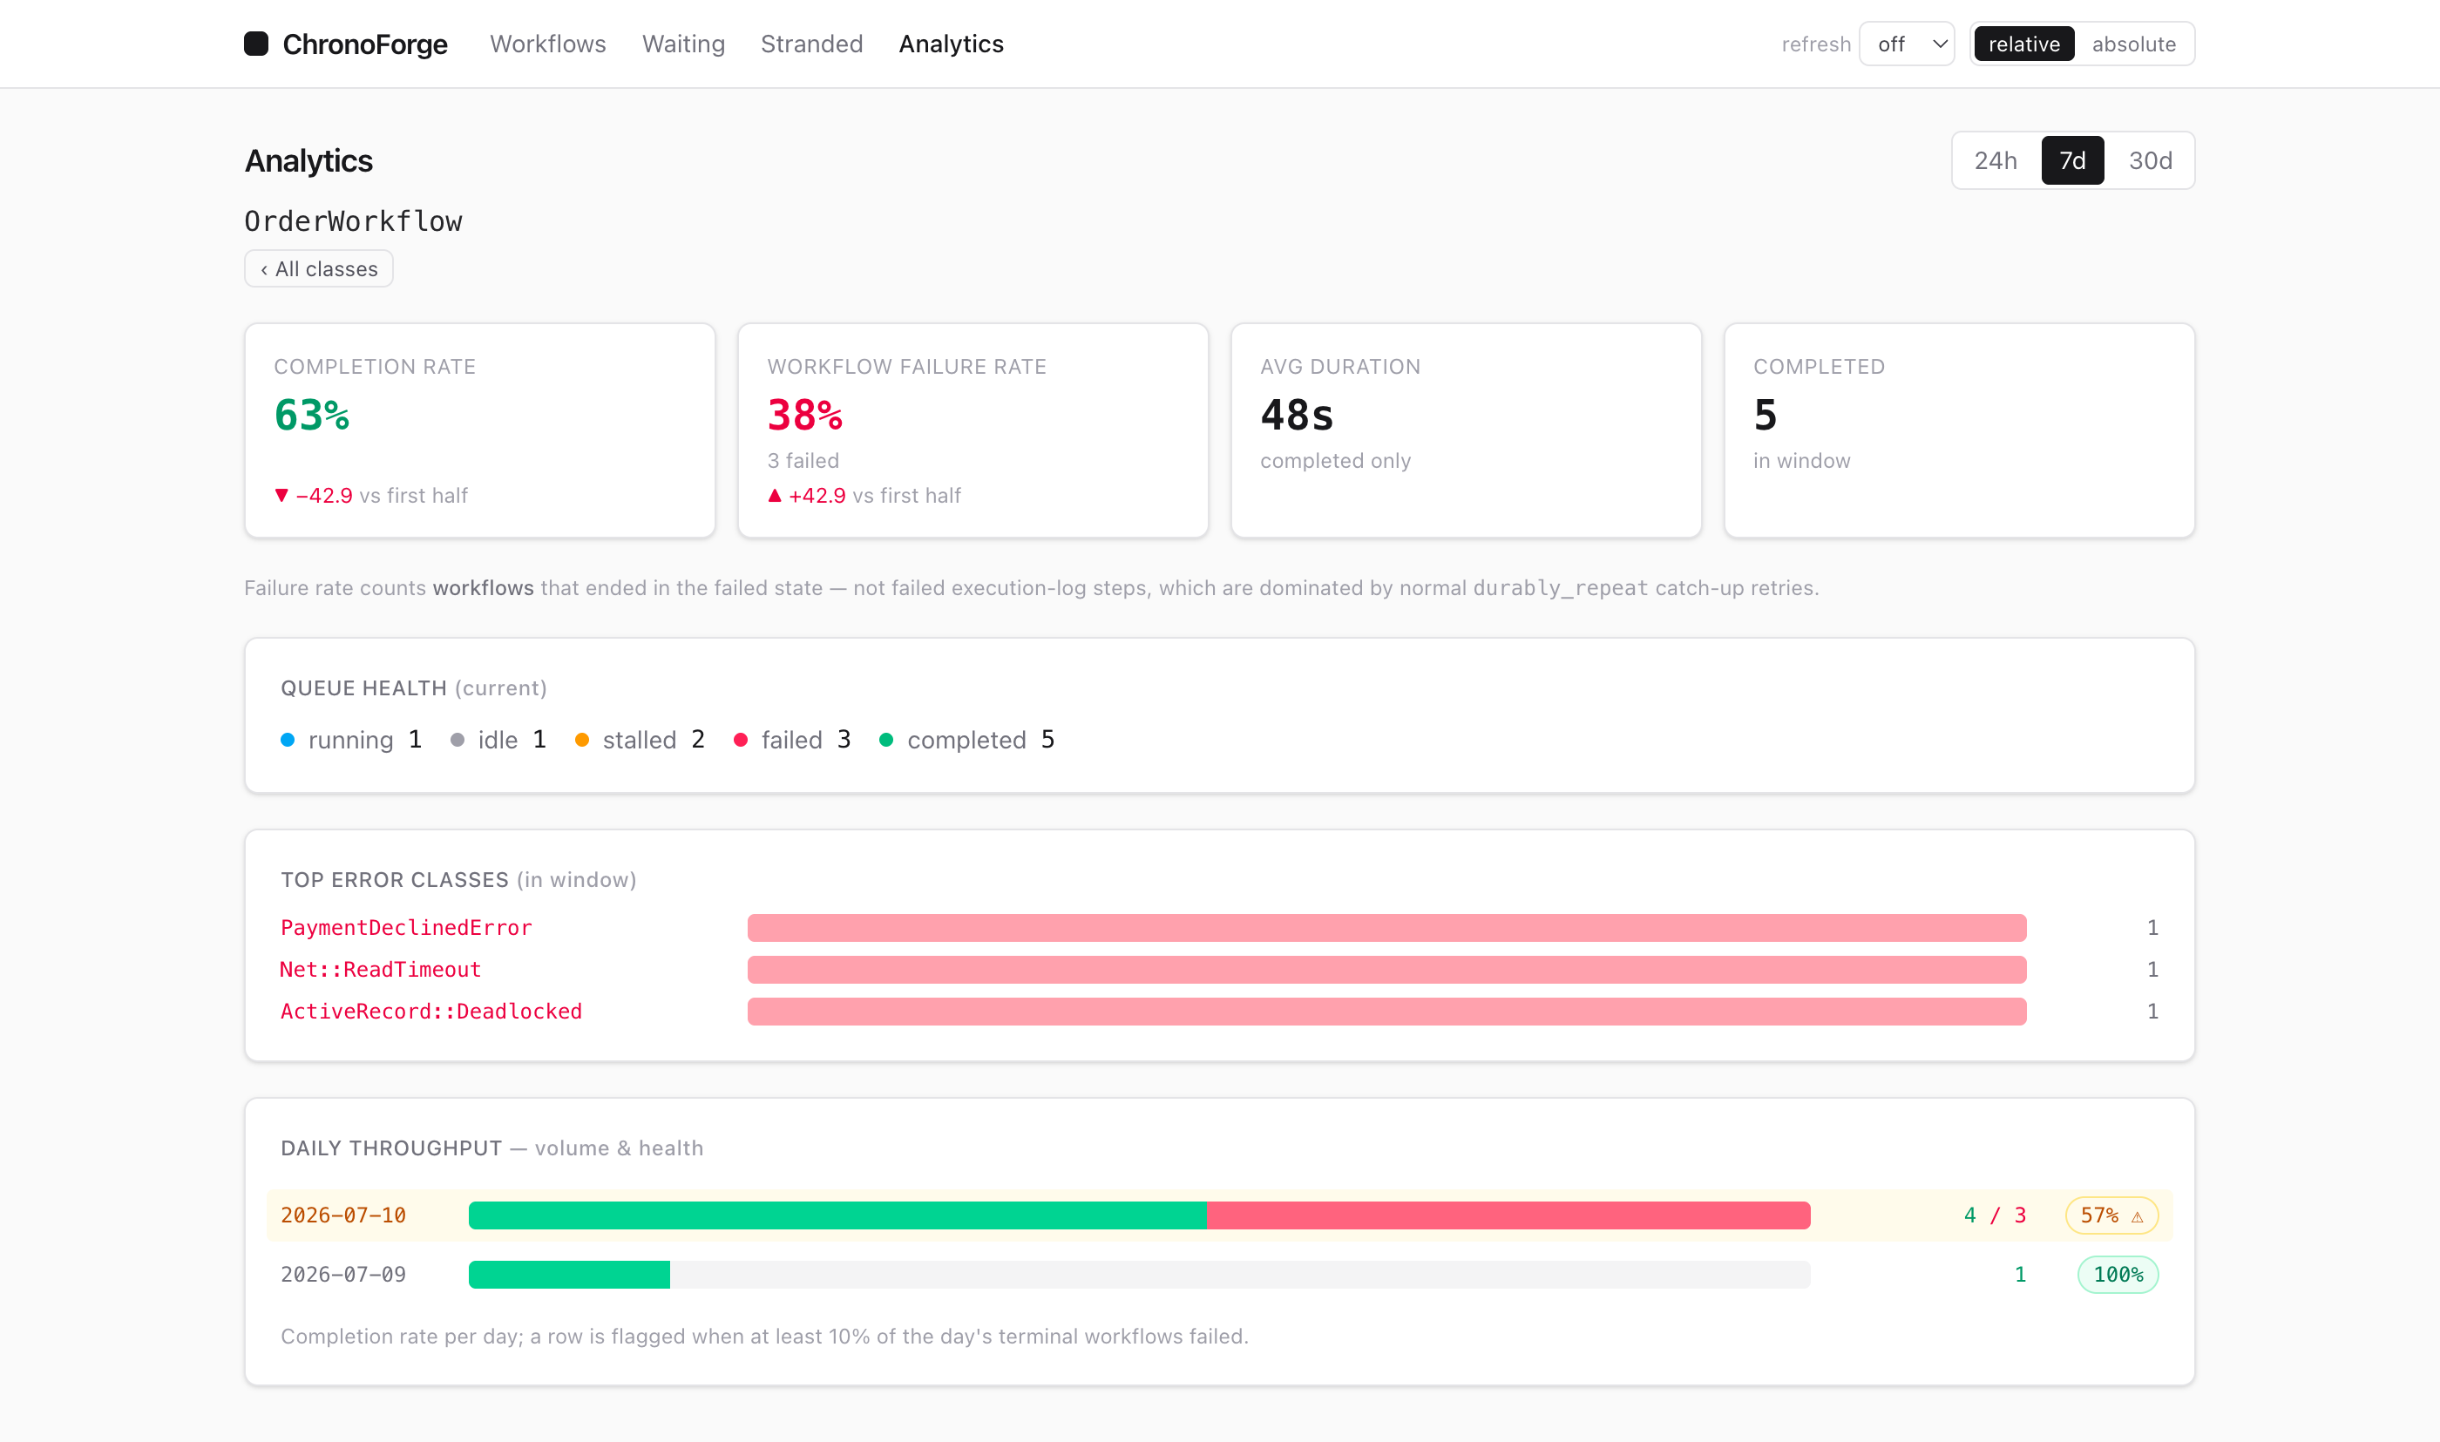The height and width of the screenshot is (1442, 2440).
Task: Click the Workflow Failure Rate card
Action: pos(973,430)
